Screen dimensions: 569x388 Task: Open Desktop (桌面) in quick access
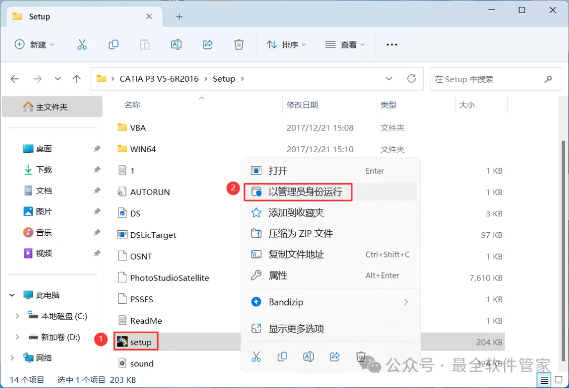44,148
